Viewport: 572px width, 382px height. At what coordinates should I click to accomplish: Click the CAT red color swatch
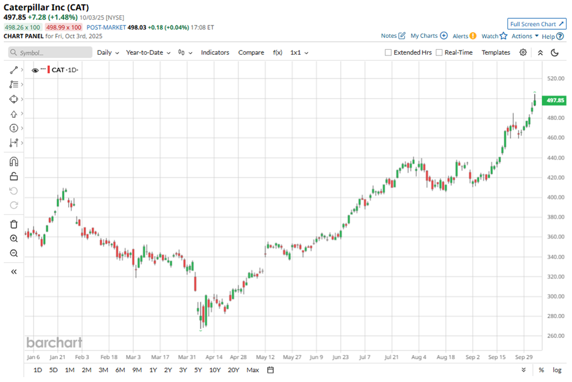(x=49, y=70)
